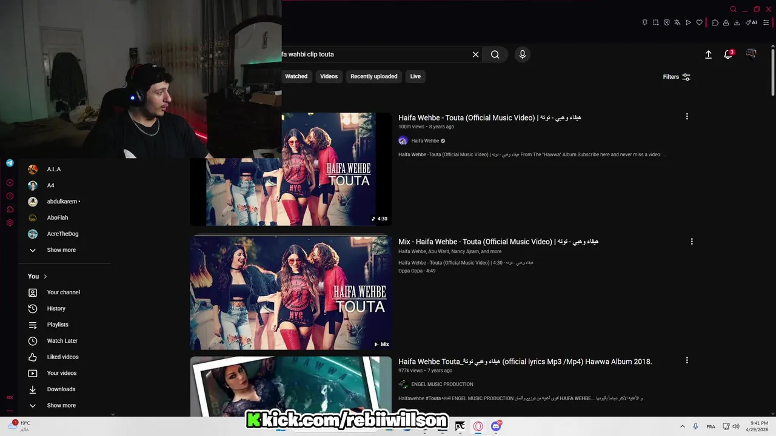The height and width of the screenshot is (436, 776).
Task: Open the search Filters panel
Action: pos(677,77)
